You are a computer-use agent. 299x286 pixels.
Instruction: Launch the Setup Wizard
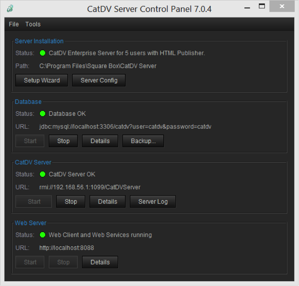tap(42, 81)
